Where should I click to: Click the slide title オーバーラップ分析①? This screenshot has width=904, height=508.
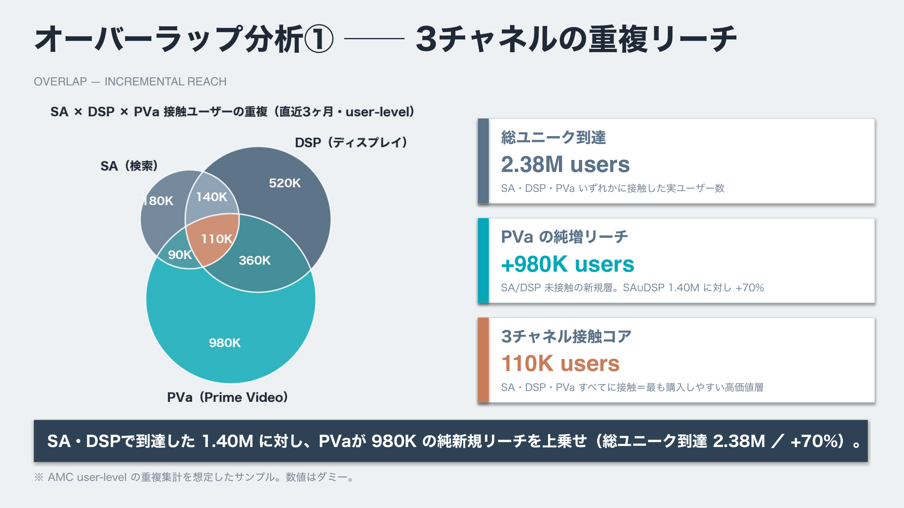click(x=184, y=39)
